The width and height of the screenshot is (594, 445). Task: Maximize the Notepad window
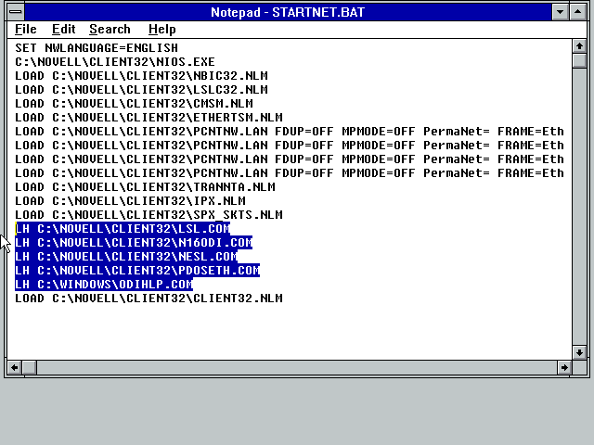(578, 12)
